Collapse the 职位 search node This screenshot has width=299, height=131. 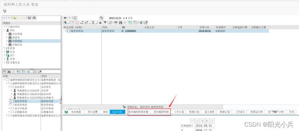click(4, 30)
